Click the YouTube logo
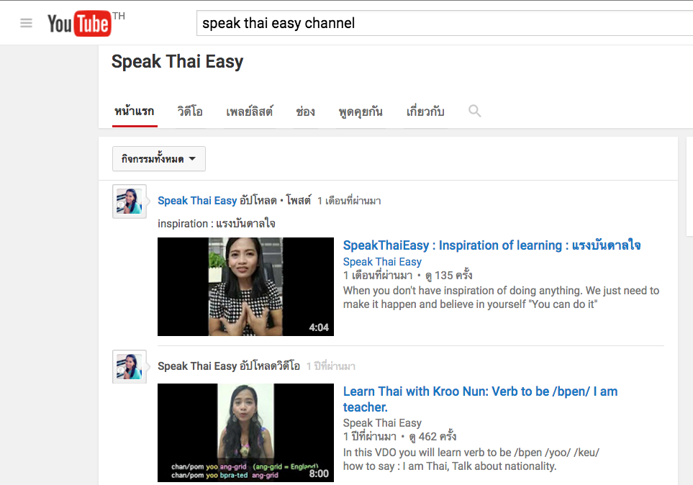Viewport: 693px width, 485px height. click(80, 23)
